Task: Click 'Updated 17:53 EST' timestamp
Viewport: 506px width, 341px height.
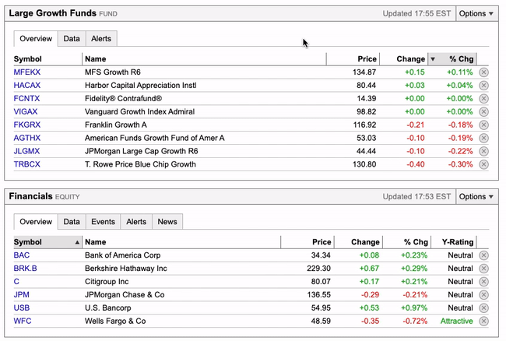Action: [416, 196]
